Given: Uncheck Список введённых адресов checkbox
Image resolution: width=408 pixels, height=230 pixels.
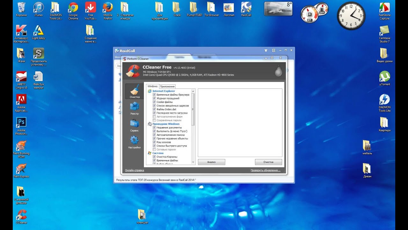Looking at the screenshot, I should (x=154, y=106).
